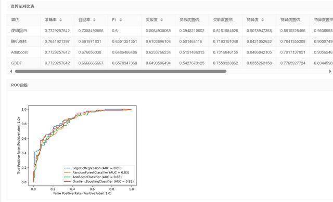The width and height of the screenshot is (333, 202).
Task: Click right arrow of horizontal scrollbar
Action: [330, 72]
